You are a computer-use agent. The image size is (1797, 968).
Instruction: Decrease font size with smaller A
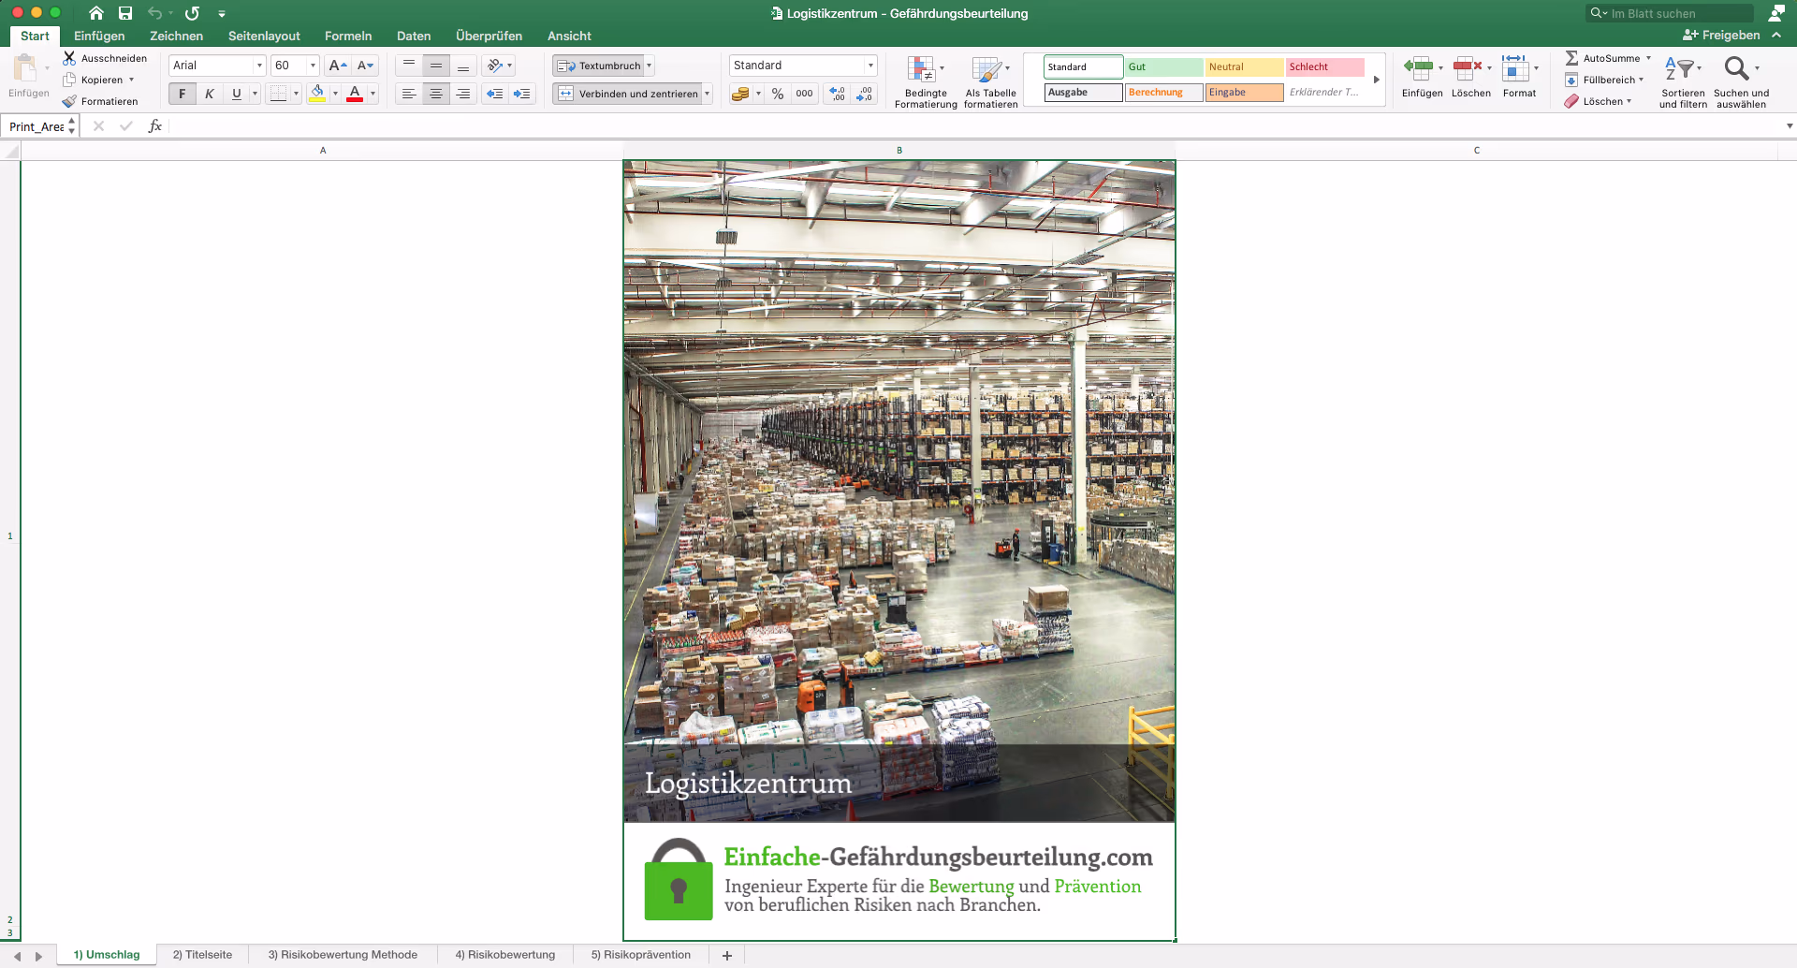click(x=366, y=66)
